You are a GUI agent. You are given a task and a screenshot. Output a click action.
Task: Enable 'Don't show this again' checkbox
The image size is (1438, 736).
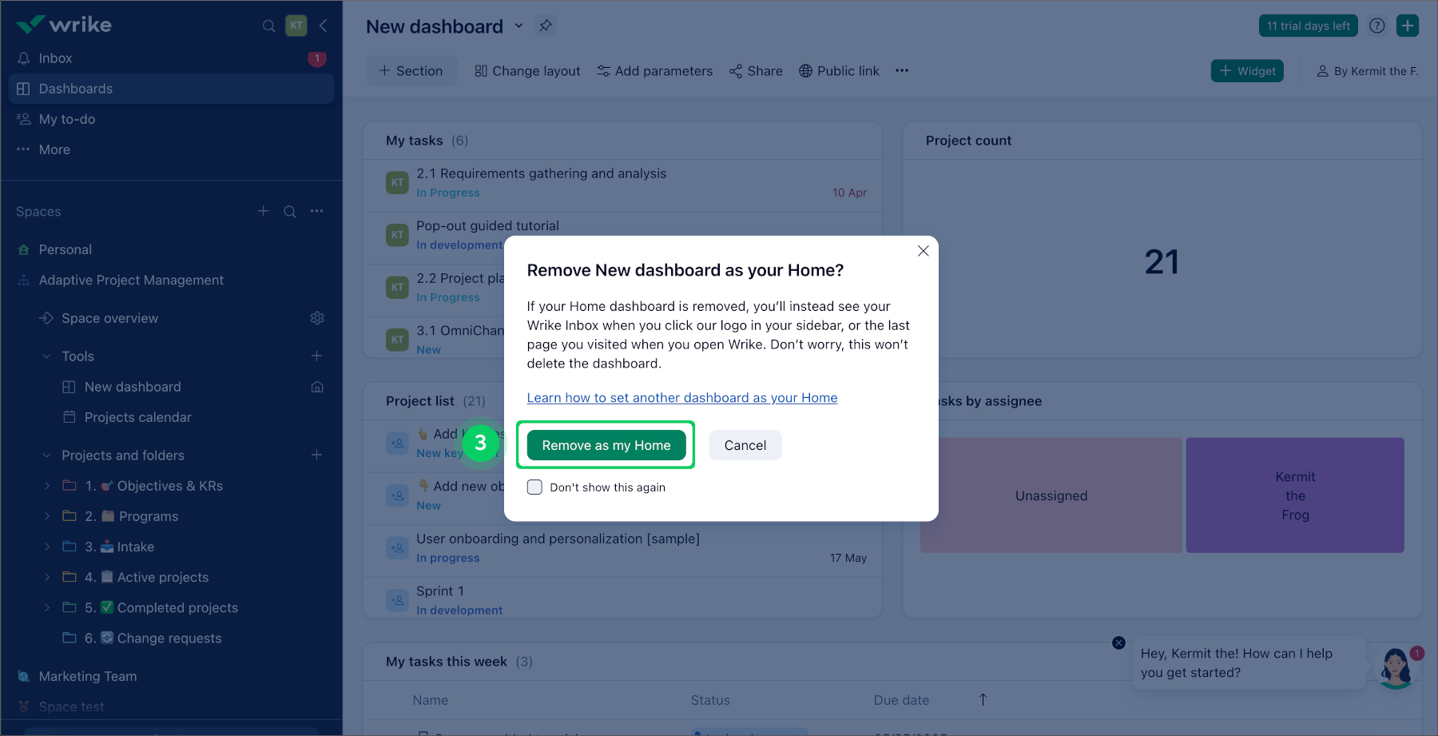click(x=534, y=487)
